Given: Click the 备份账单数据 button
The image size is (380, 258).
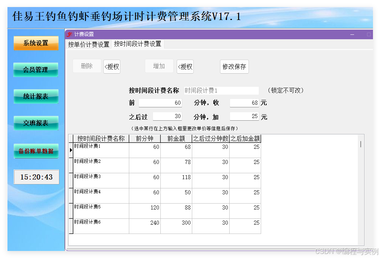Looking at the screenshot, I should [x=36, y=151].
